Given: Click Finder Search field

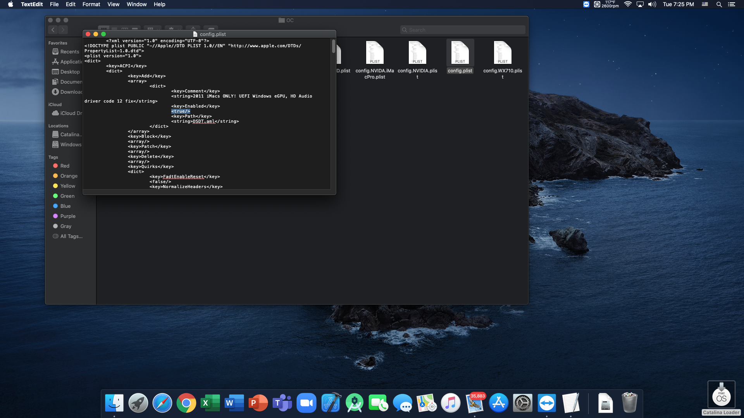Looking at the screenshot, I should 463,30.
